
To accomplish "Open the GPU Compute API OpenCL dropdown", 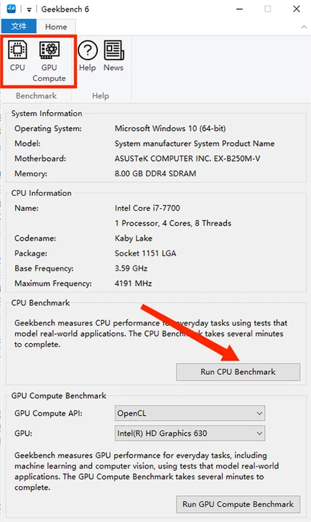I will (190, 414).
